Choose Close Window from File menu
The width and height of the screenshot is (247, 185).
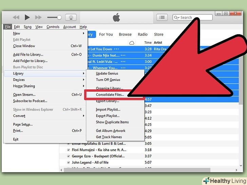tap(46, 46)
